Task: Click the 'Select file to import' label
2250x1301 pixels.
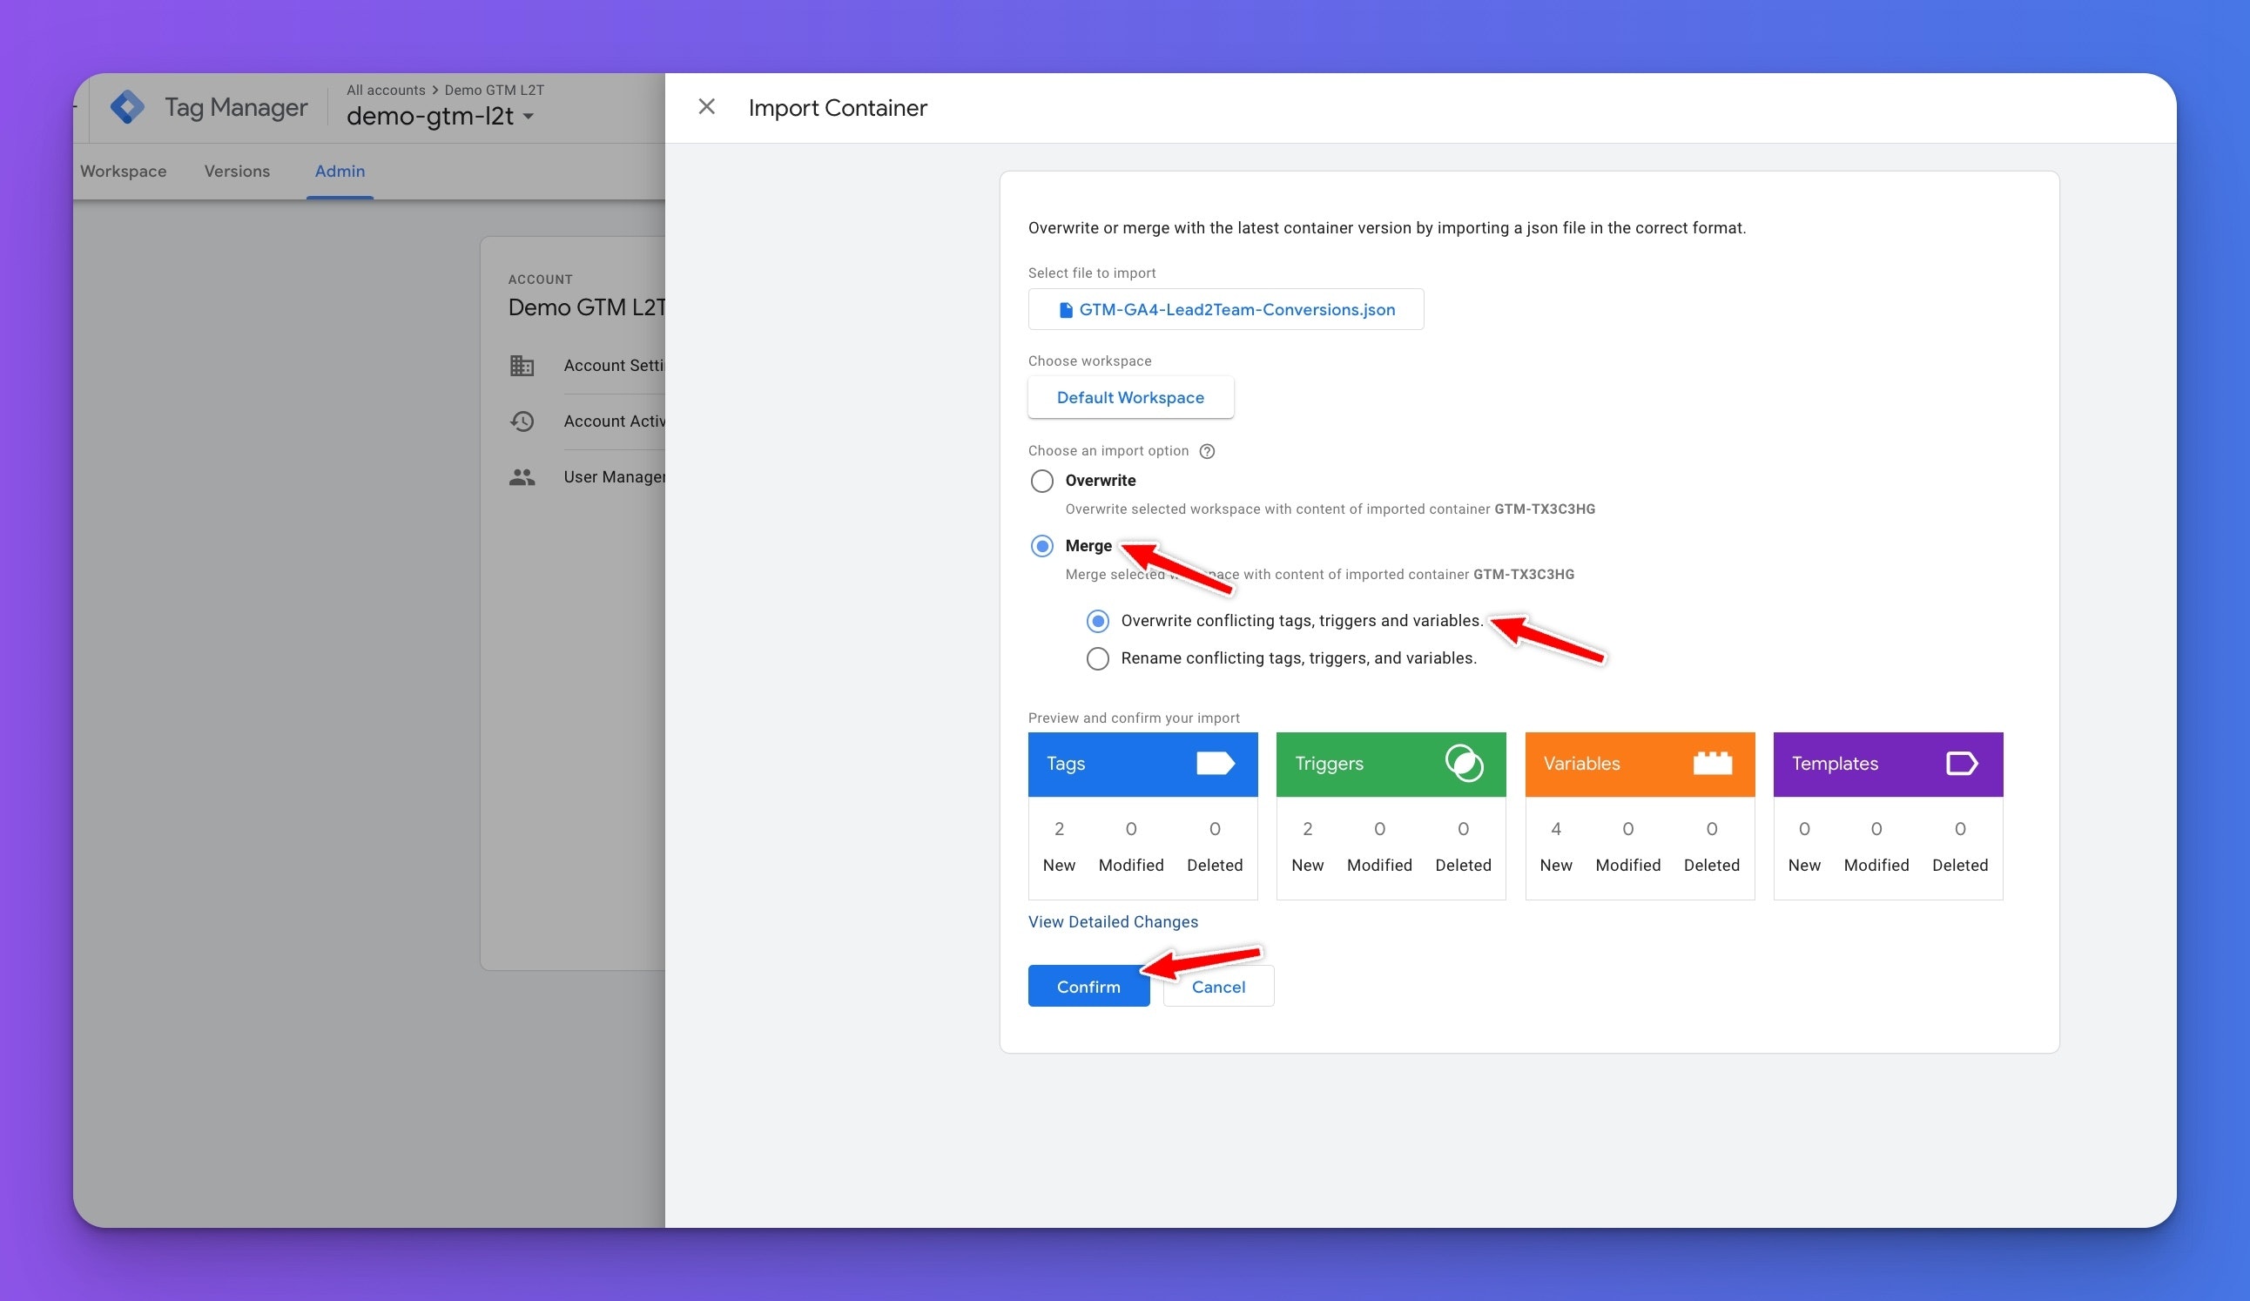Action: tap(1091, 273)
